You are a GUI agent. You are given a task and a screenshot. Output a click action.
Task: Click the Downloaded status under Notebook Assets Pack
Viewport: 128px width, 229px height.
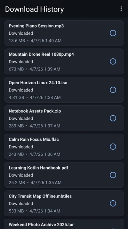[x=21, y=118]
